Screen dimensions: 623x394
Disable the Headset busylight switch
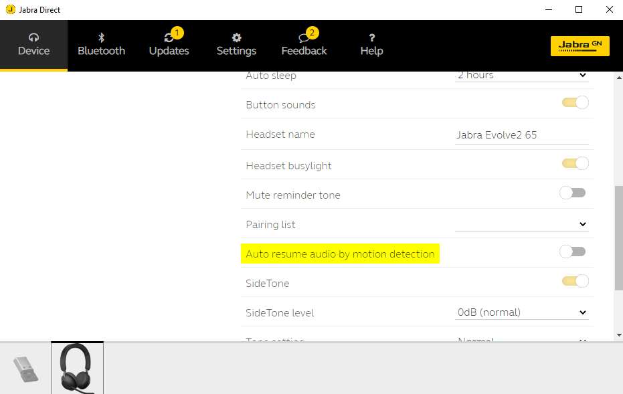point(575,163)
